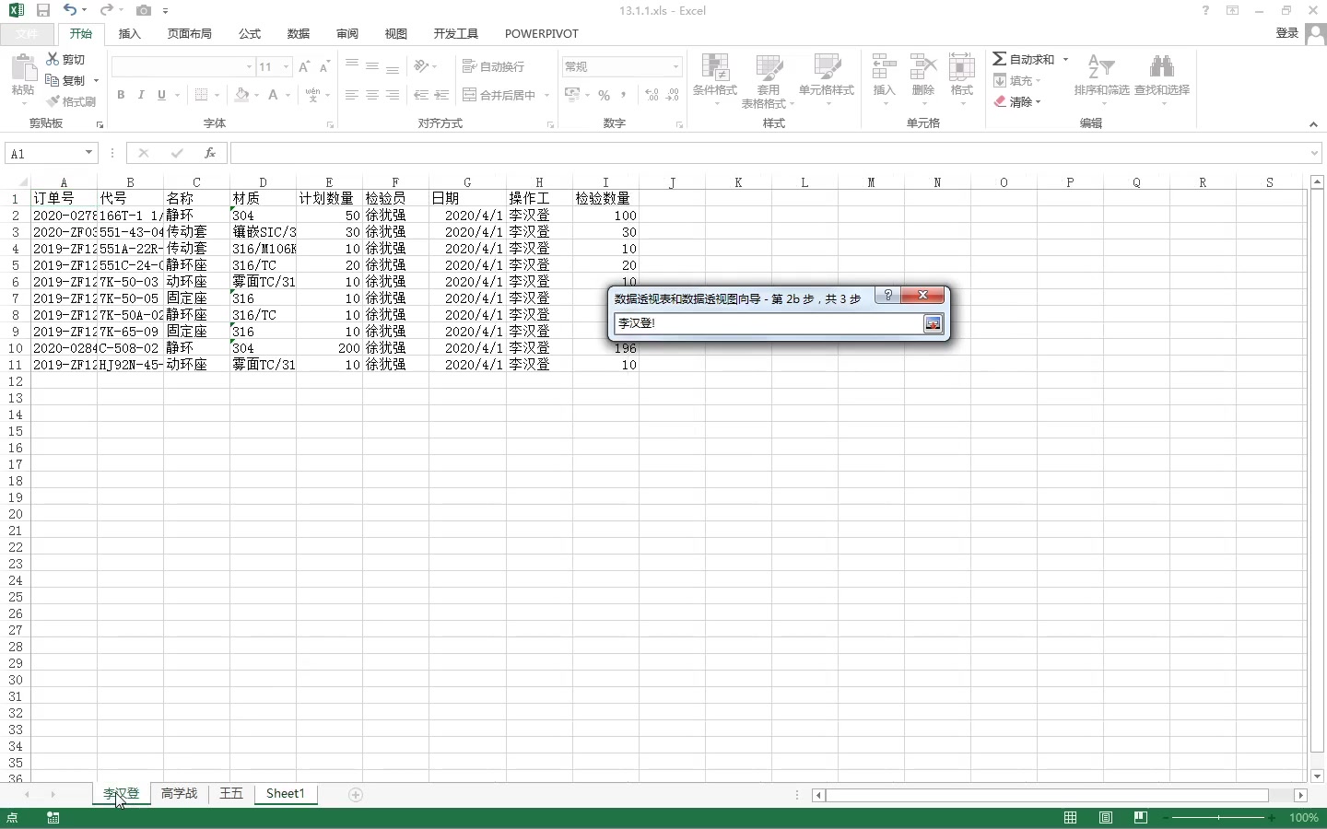Collapse the ribbon with up arrow
The height and width of the screenshot is (829, 1327).
coord(1313,124)
